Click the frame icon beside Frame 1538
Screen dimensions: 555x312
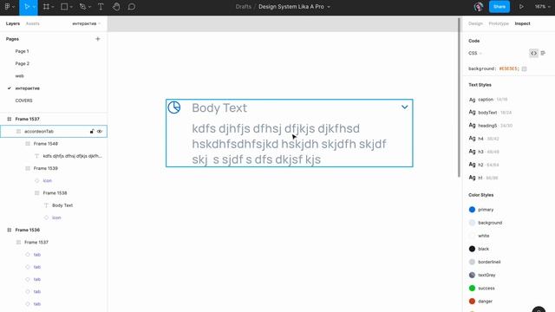tap(36, 192)
